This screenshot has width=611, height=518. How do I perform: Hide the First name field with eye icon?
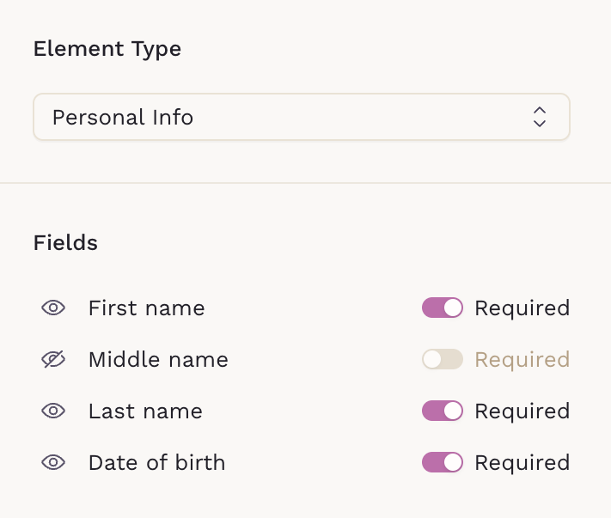pyautogui.click(x=53, y=308)
